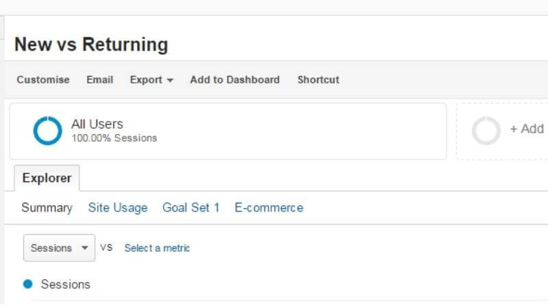Click the New vs Returning report title

pos(91,44)
